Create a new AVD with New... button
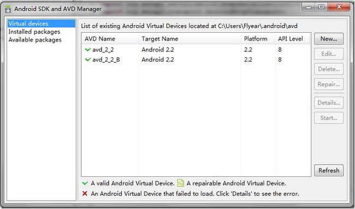 (x=329, y=39)
